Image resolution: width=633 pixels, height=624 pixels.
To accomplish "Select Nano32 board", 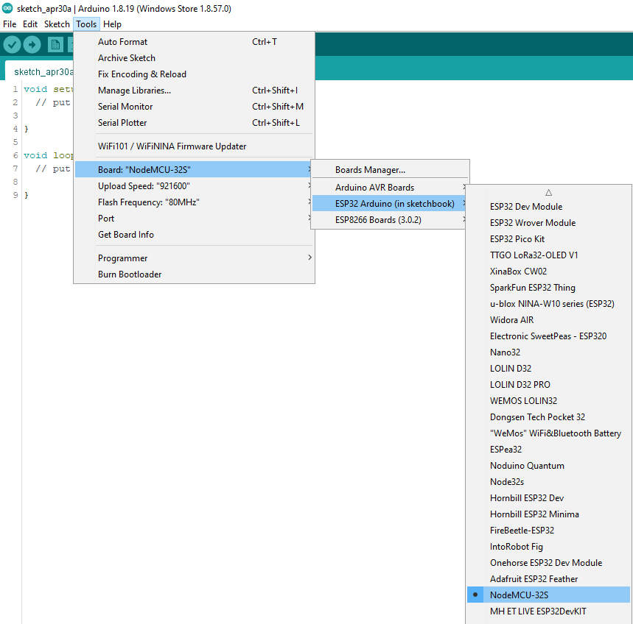I will point(548,352).
